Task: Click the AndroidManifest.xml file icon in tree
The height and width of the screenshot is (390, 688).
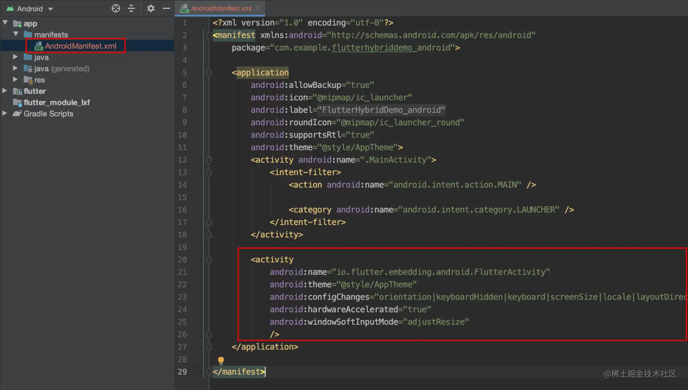Action: tap(39, 46)
